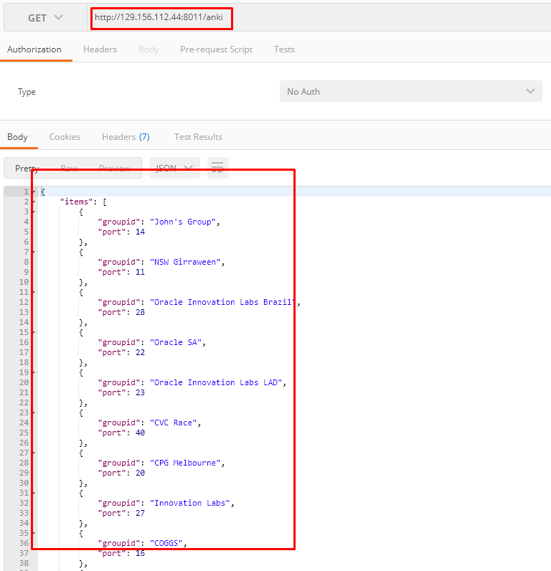Toggle the wrap lines icon in response toolbar
551x571 pixels.
click(x=218, y=168)
